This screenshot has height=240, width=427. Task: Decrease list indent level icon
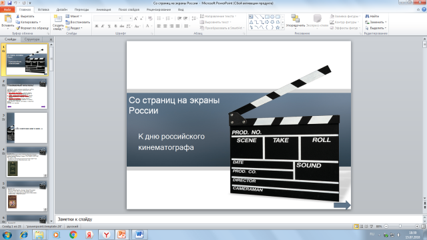click(179, 18)
